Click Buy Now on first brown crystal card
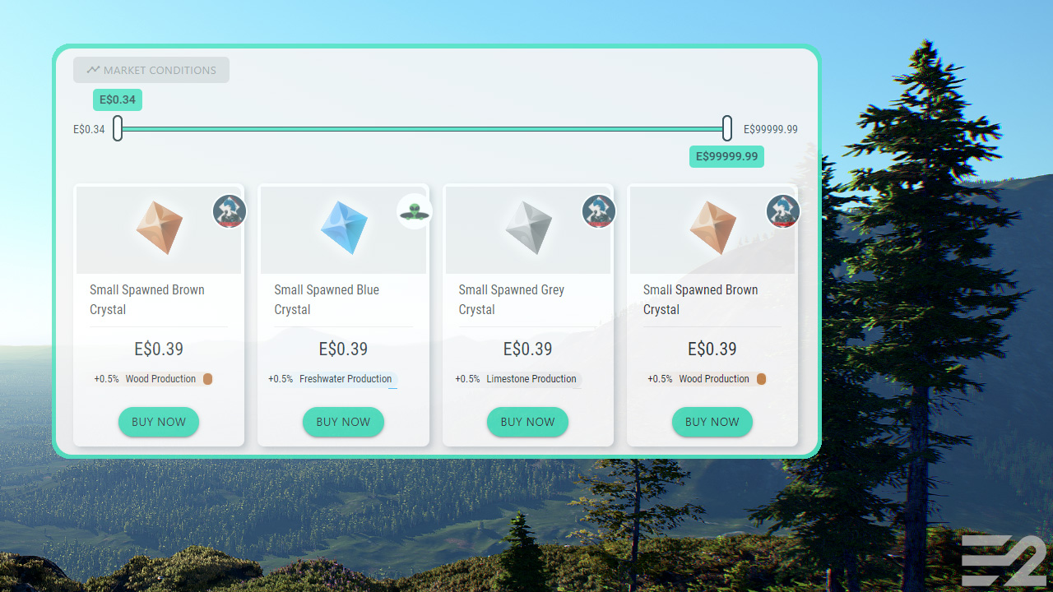The width and height of the screenshot is (1053, 592). pos(159,422)
